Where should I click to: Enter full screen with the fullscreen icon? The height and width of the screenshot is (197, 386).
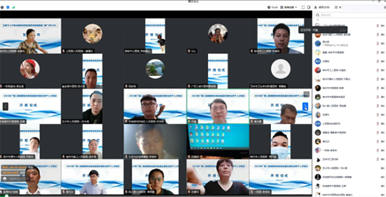pos(303,8)
